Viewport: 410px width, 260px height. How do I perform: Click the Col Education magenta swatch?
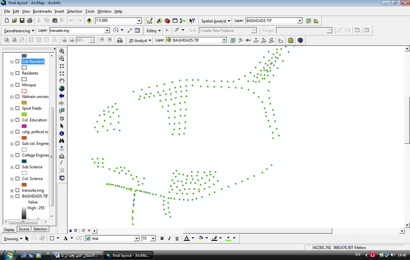pos(24,126)
